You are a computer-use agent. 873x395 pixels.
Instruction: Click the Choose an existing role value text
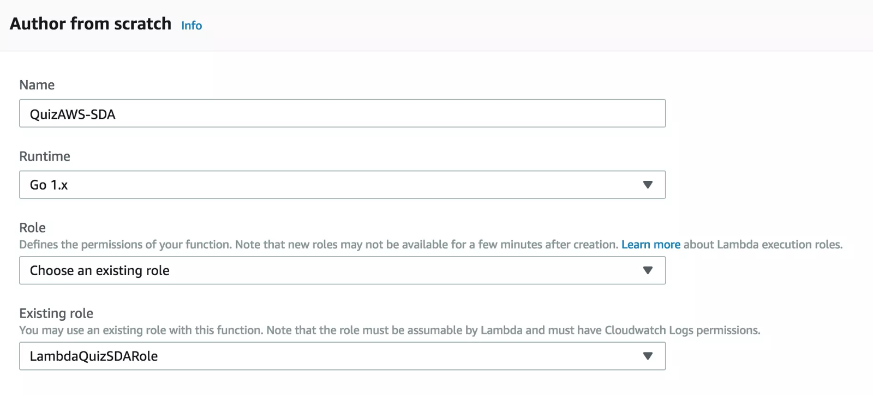point(100,271)
